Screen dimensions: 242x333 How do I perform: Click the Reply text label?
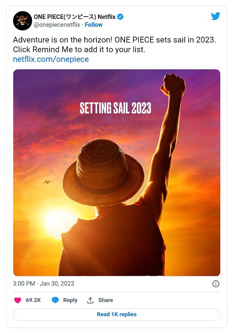(x=70, y=300)
